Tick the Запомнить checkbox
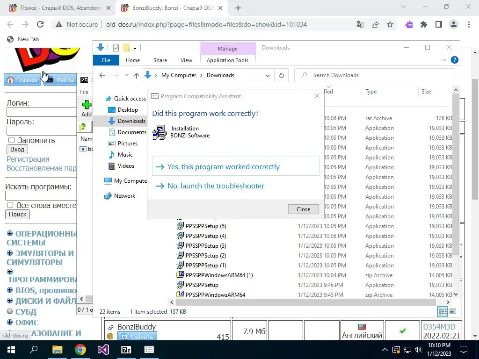The image size is (479, 359). coord(12,140)
